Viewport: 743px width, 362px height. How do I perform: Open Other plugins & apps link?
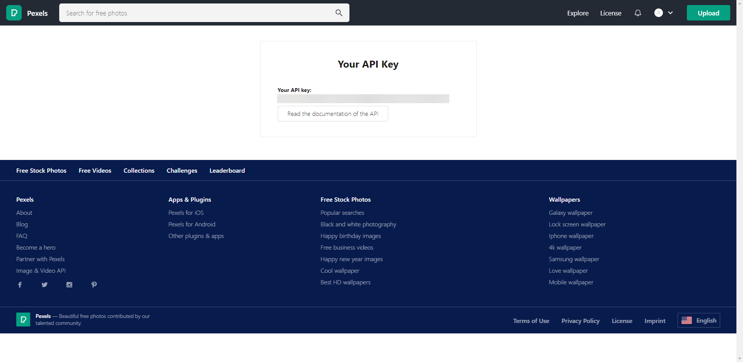(x=196, y=236)
